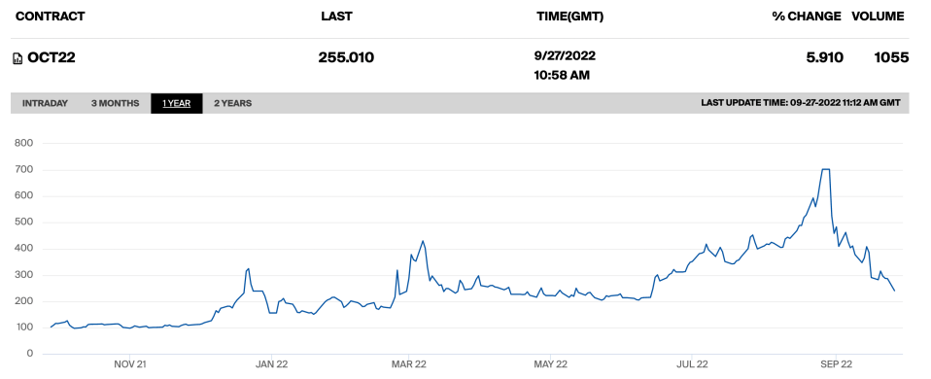Click the CONTRACT column header
Screen dimensions: 931x379
tap(50, 17)
